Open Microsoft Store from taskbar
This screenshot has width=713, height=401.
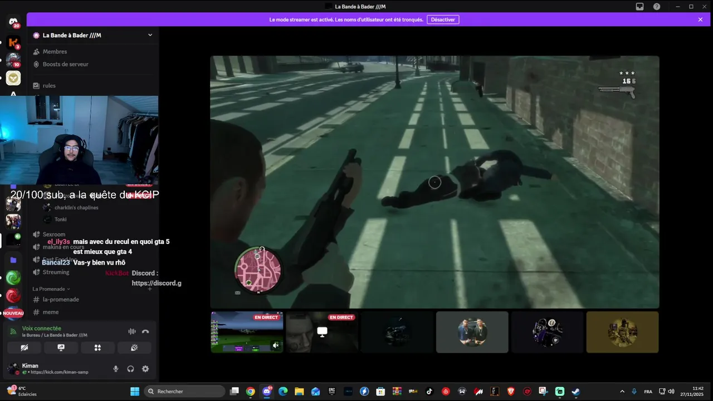(380, 392)
